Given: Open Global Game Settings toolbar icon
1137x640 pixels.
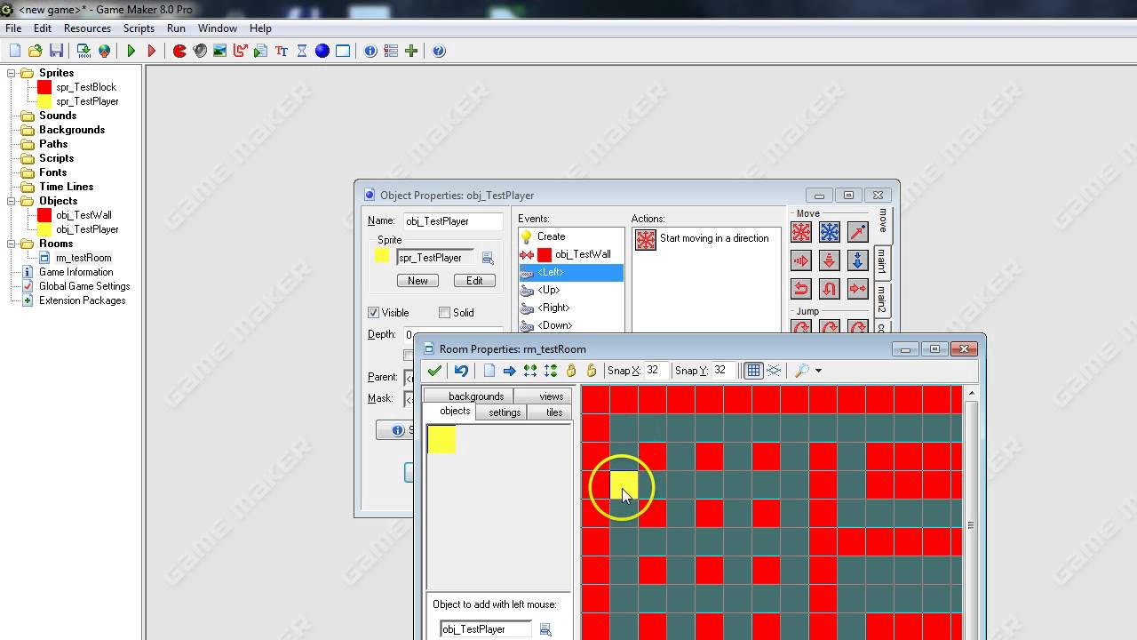Looking at the screenshot, I should coord(391,51).
